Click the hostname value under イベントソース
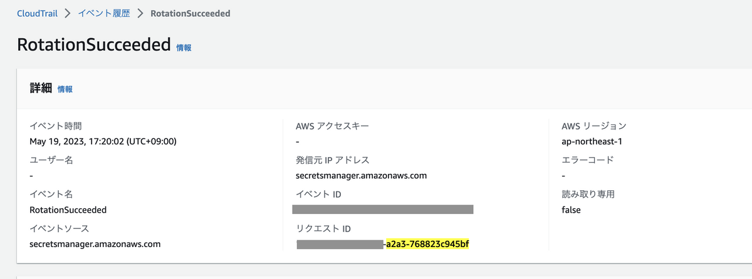Viewport: 752px width, 279px height. (x=95, y=243)
